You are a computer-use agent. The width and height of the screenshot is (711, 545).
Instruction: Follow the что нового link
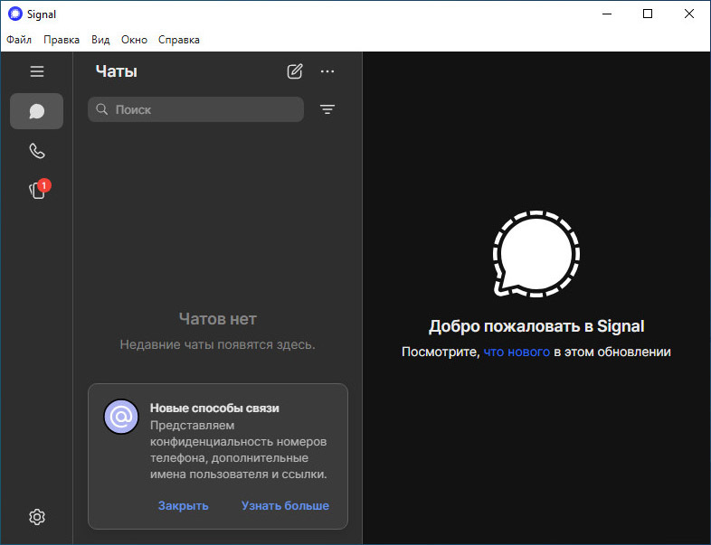[x=517, y=352]
